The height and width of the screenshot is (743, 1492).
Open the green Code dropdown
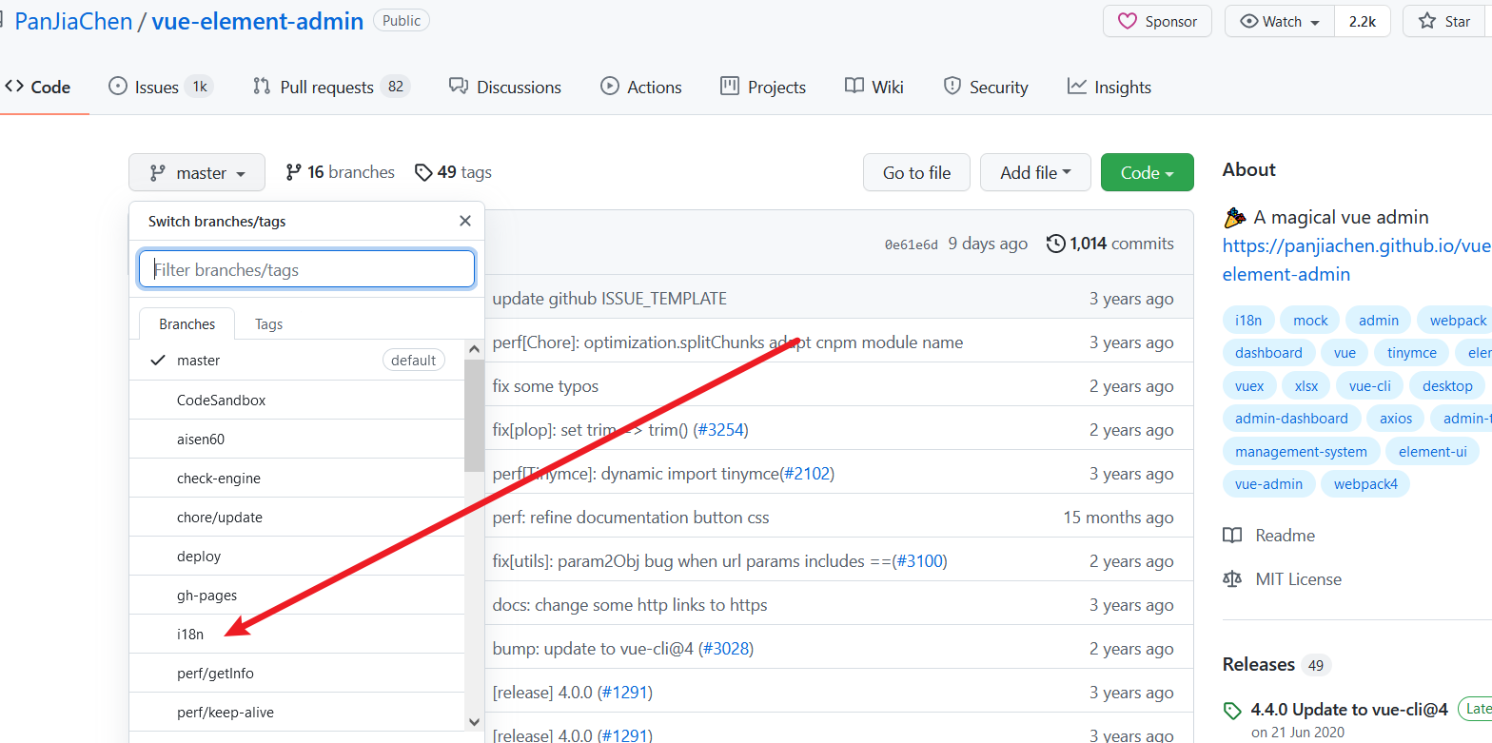pos(1147,172)
